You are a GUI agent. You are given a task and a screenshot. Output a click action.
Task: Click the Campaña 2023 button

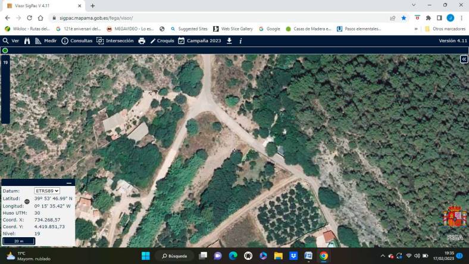coord(199,41)
